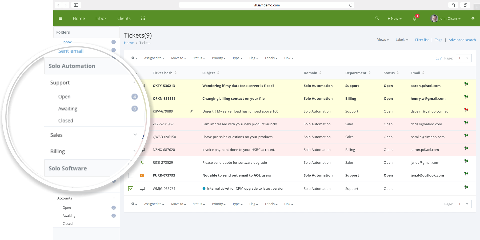
Task: Open notifications via the bell icon
Action: (414, 19)
